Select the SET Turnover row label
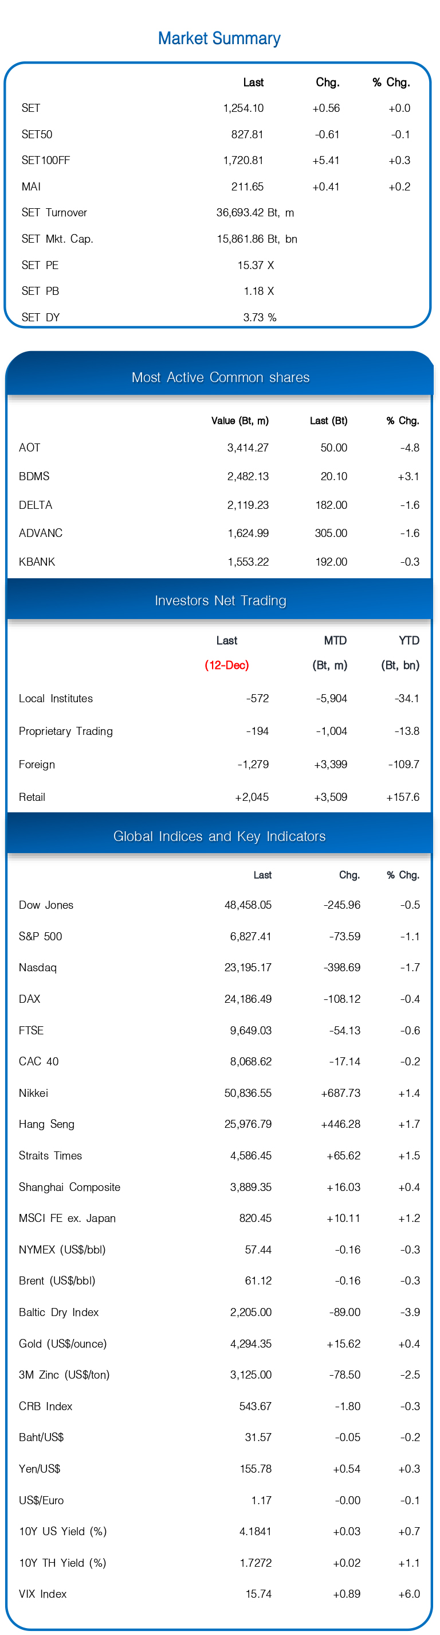440x1635 pixels. tap(54, 213)
